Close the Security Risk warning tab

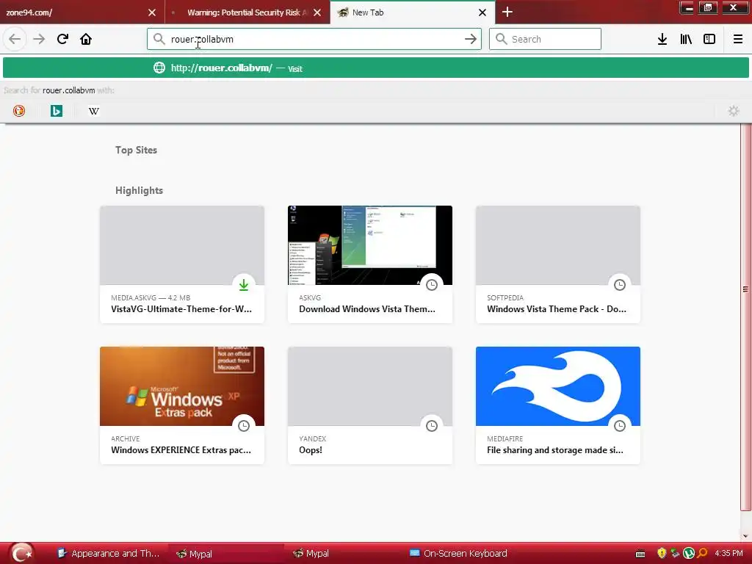click(317, 12)
